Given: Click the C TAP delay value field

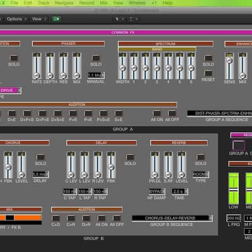Looking at the screenshot, I should 70,192.
